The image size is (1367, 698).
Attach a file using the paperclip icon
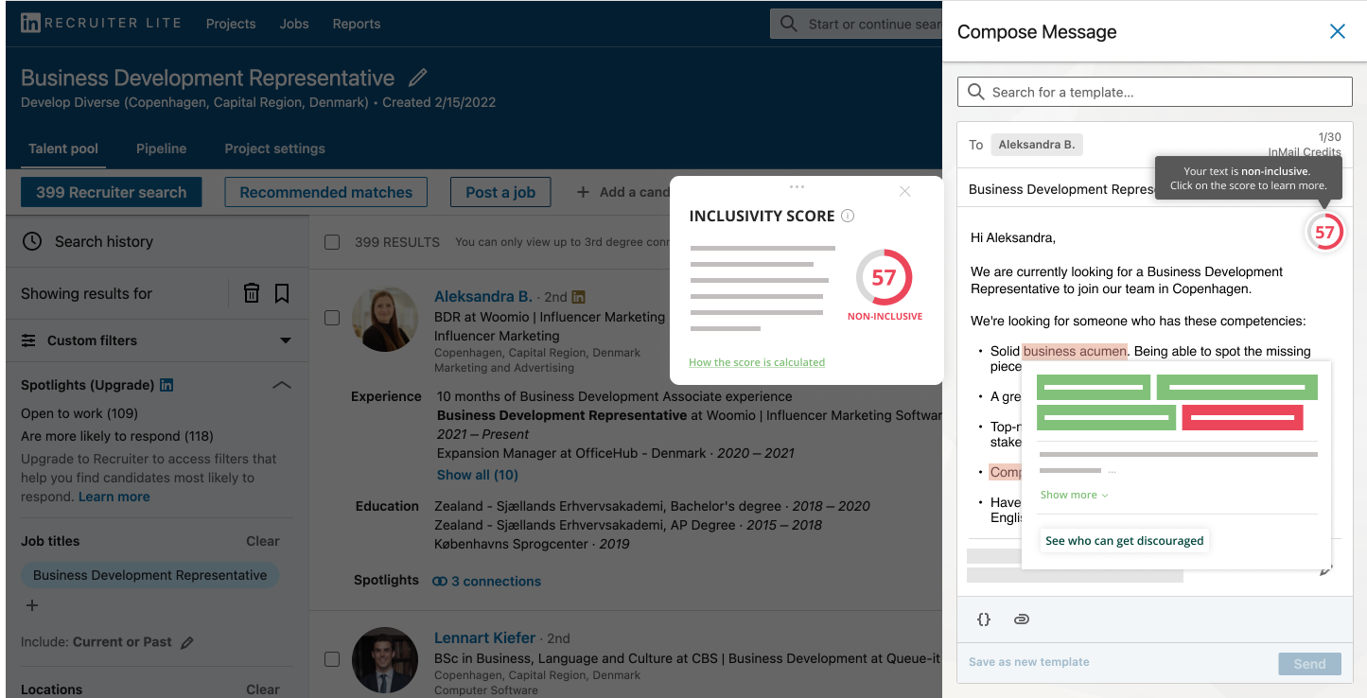click(1021, 619)
